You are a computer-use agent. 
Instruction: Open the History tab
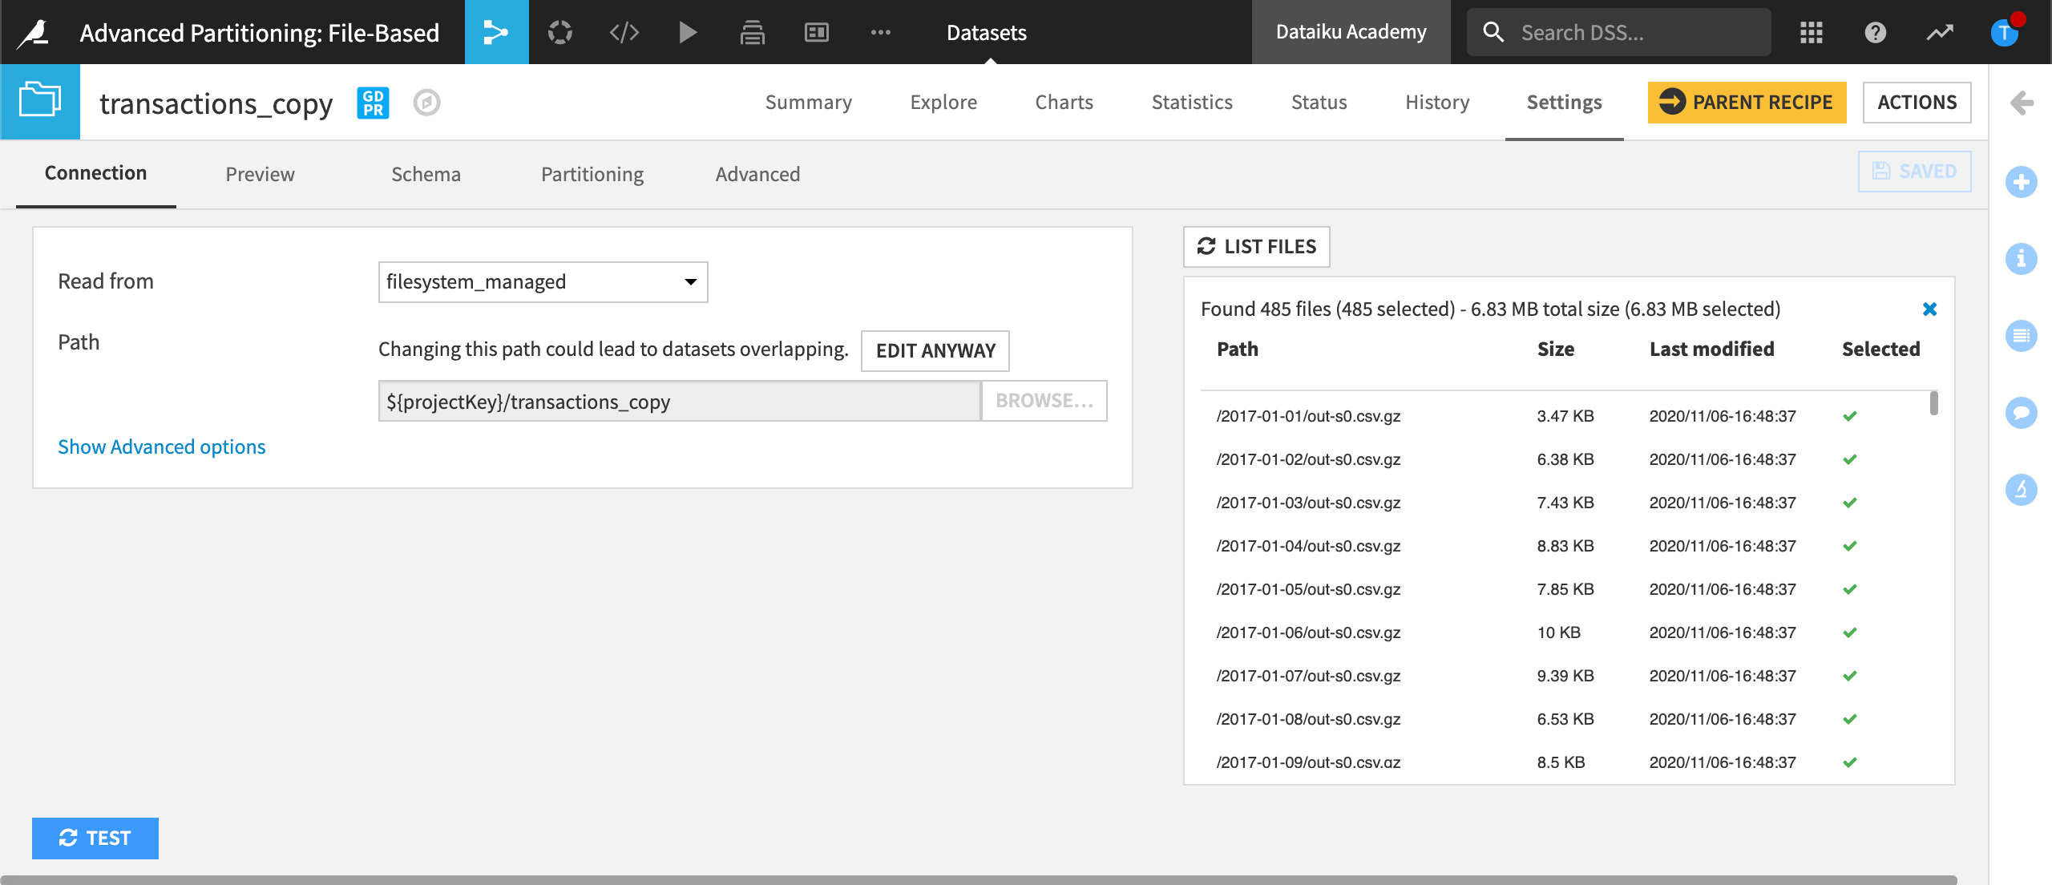[x=1436, y=102]
